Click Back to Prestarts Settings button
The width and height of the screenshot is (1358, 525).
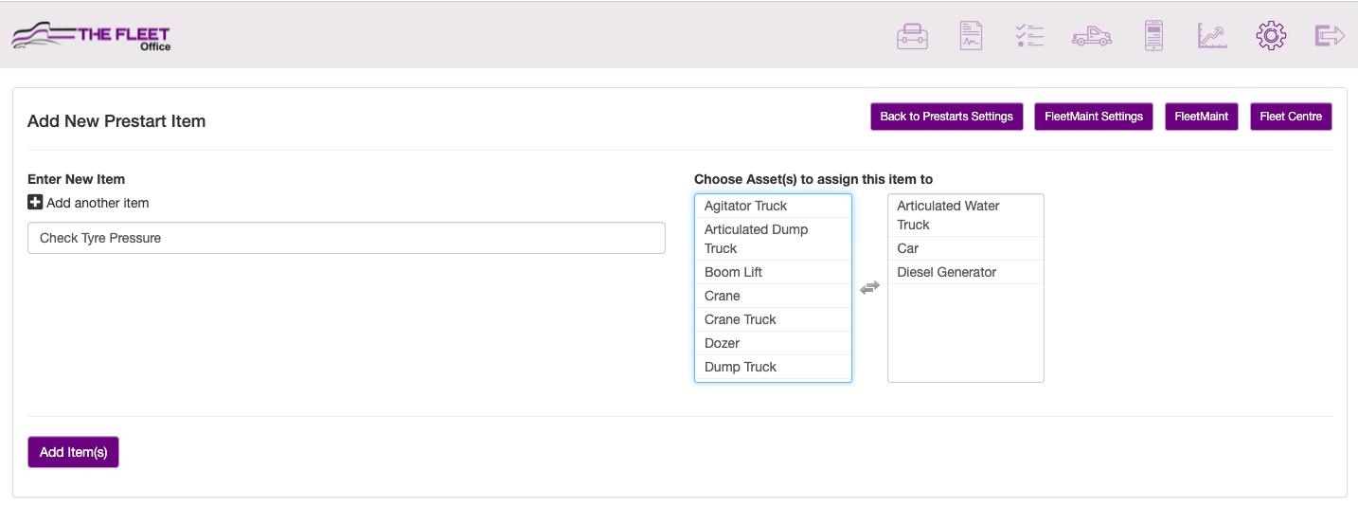[947, 117]
